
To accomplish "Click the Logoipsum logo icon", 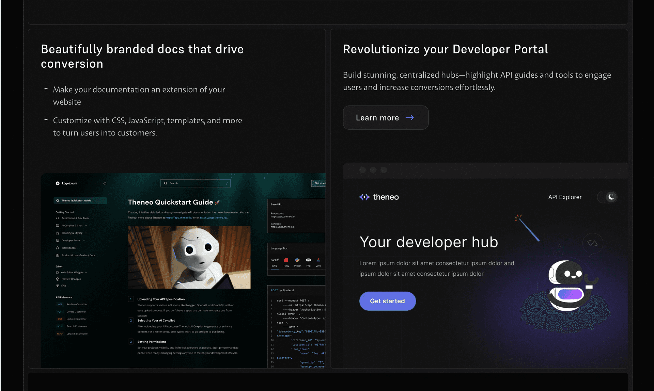I will coord(58,183).
